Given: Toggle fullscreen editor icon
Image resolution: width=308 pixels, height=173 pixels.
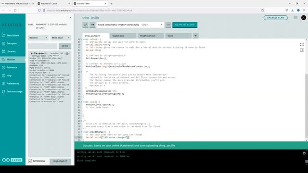Looking at the screenshot, I should pos(302,45).
